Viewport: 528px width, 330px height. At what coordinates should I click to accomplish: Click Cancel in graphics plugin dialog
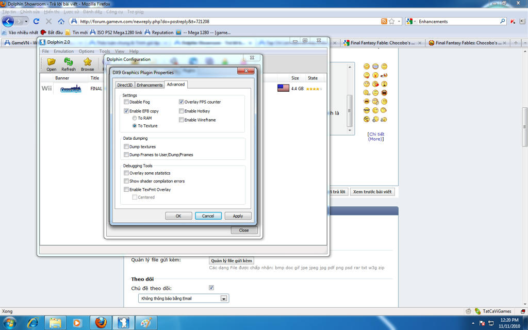[208, 216]
